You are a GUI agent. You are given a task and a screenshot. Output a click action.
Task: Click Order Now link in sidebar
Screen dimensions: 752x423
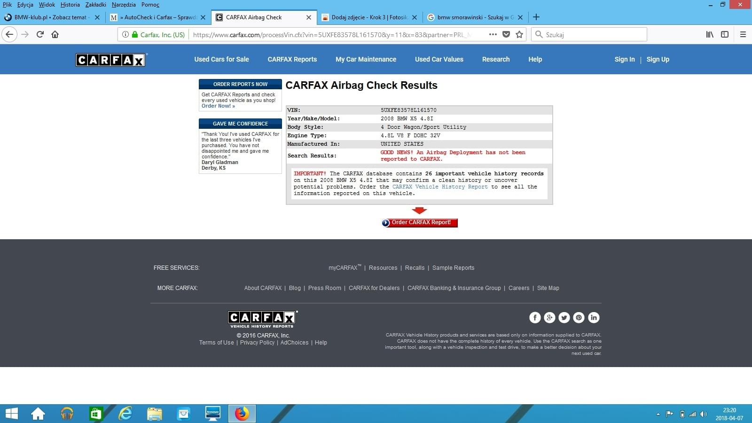(218, 106)
